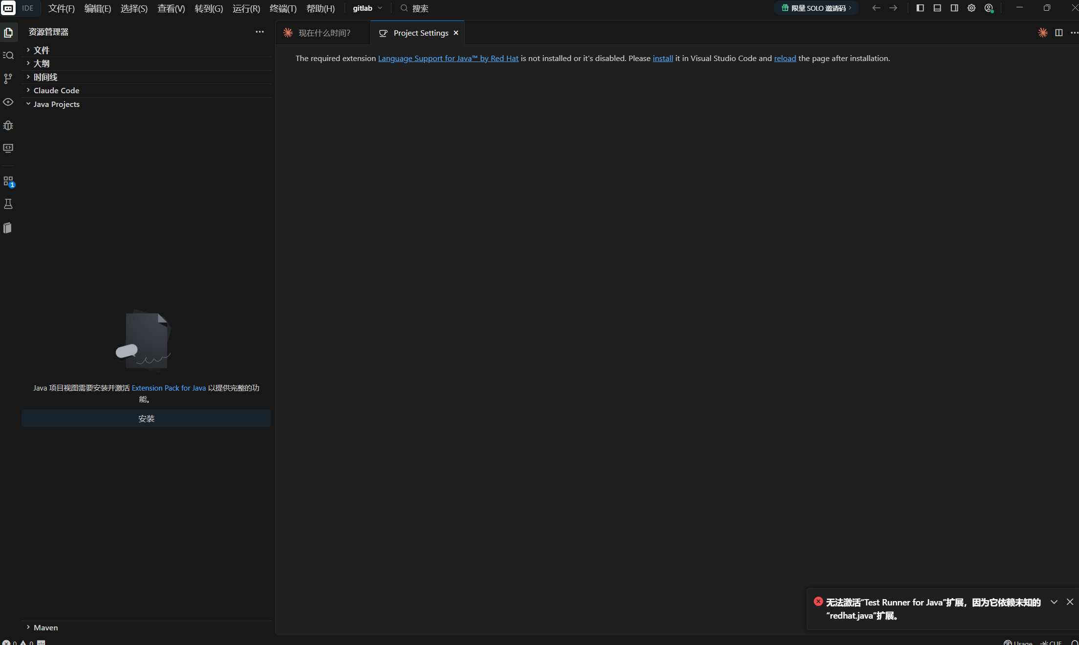
Task: Open the Remote Explorer monitor icon
Action: click(8, 148)
